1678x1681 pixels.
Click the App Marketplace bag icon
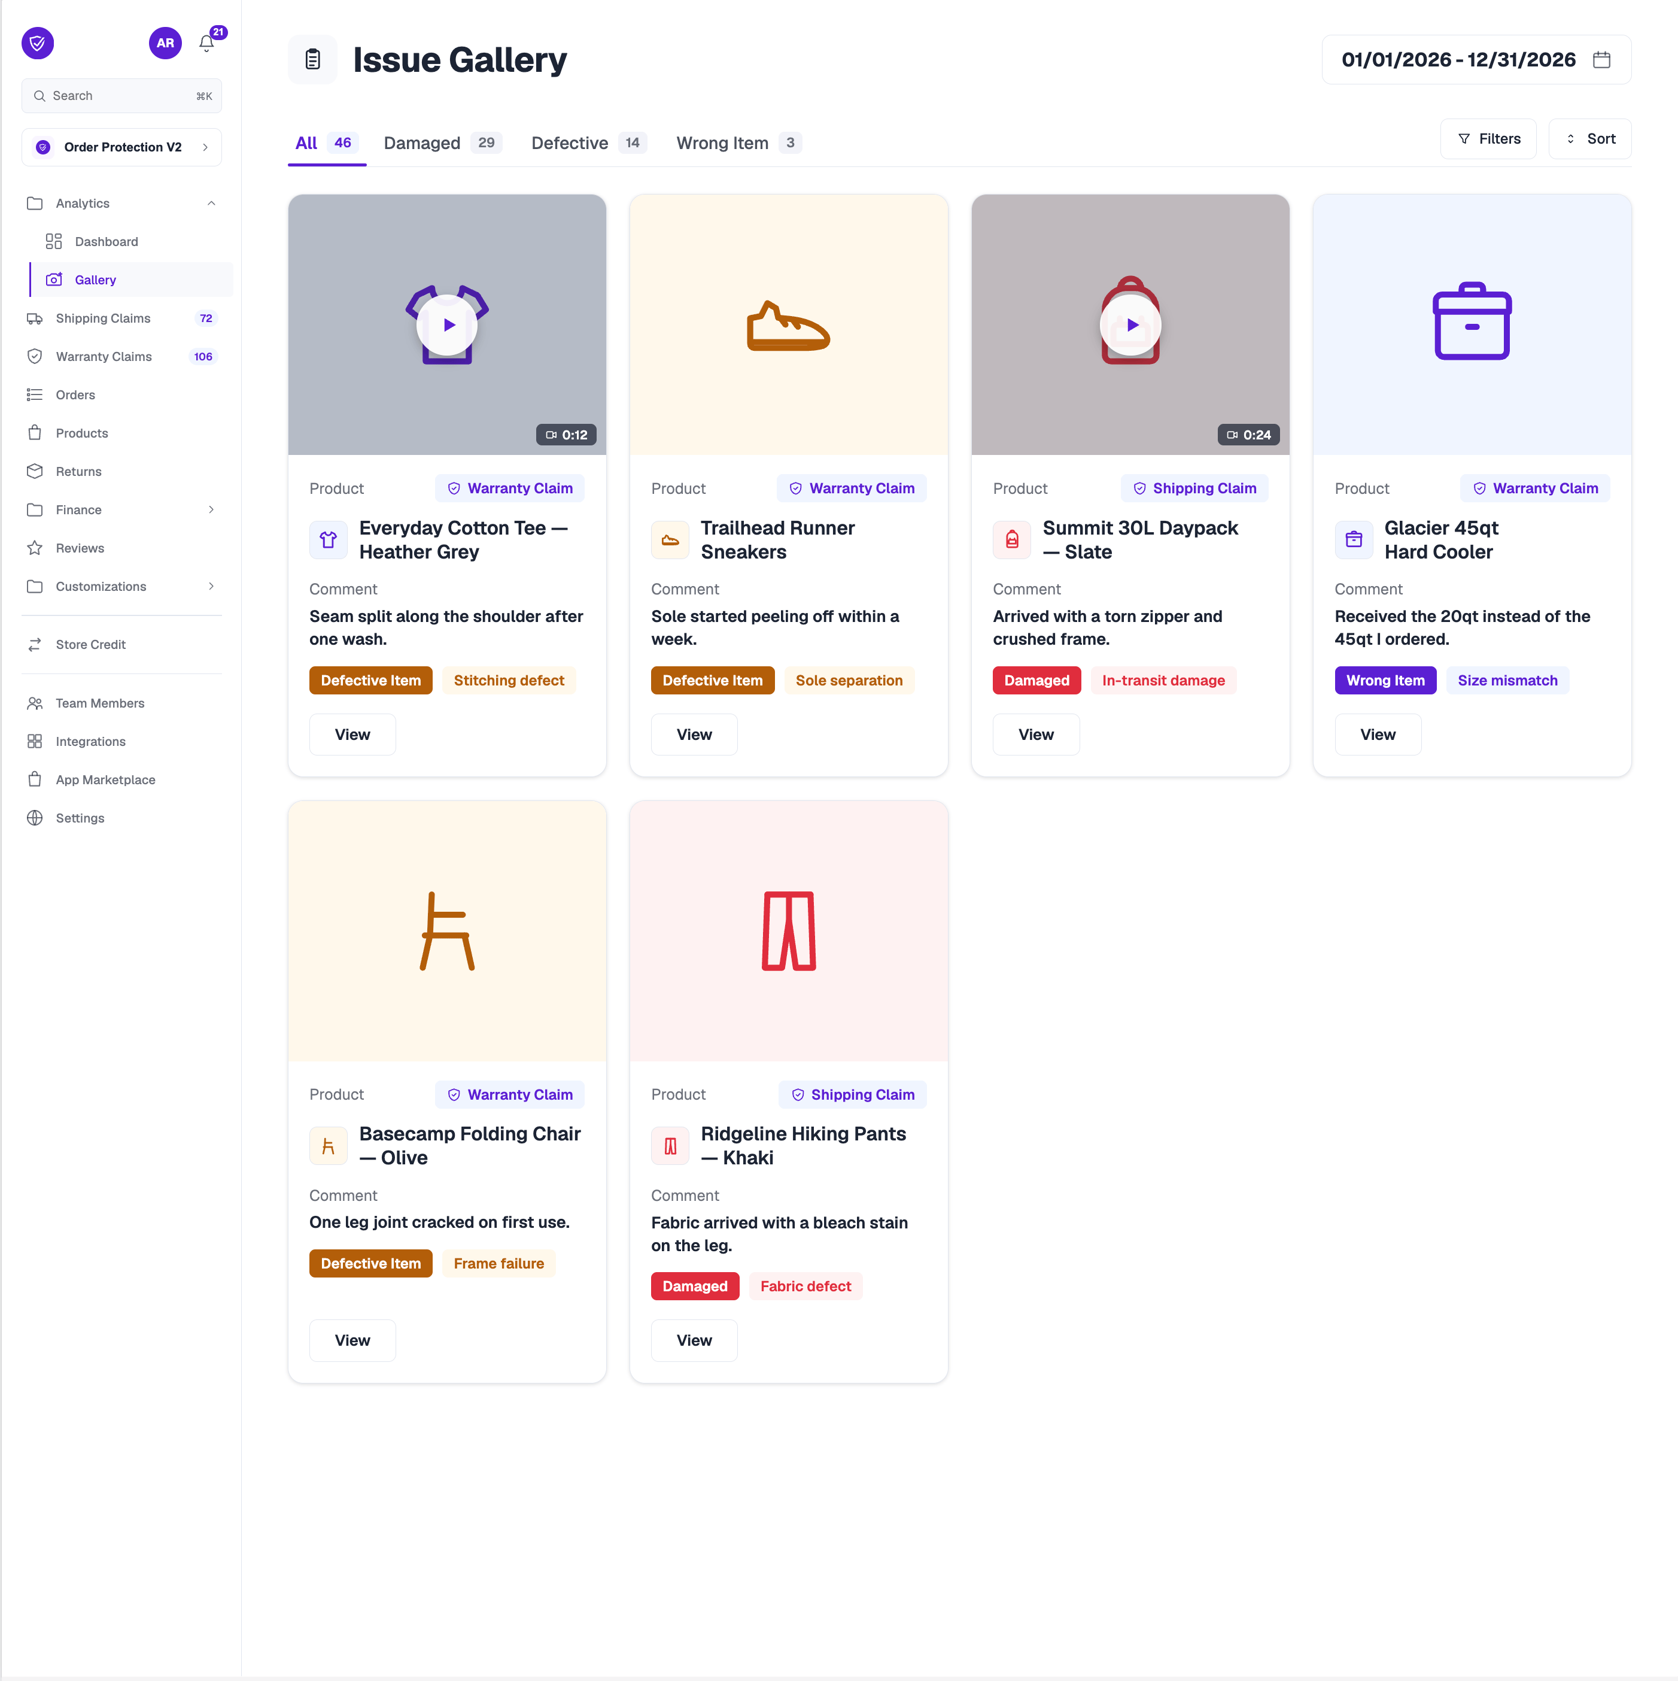click(x=35, y=779)
